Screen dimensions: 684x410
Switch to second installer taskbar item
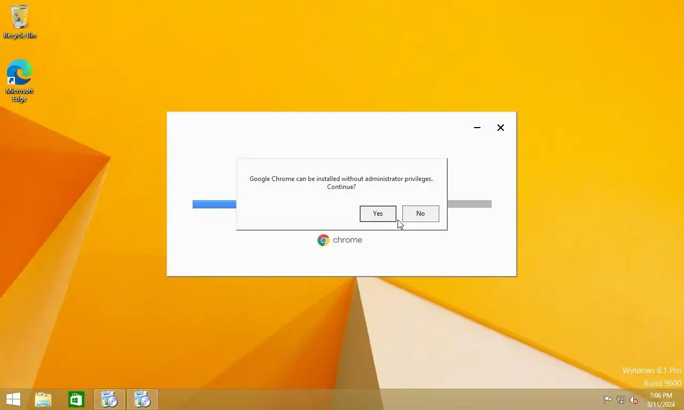[x=143, y=399]
